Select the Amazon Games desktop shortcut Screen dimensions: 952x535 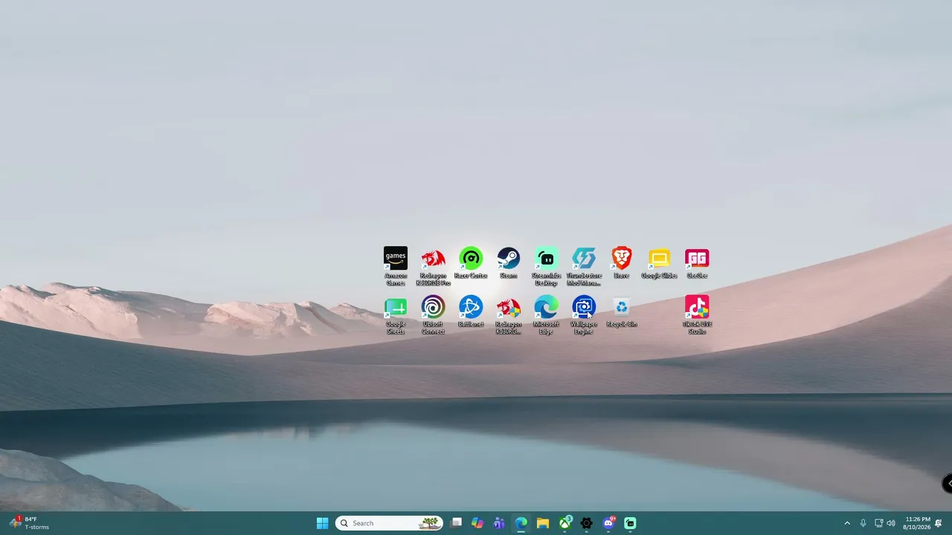396,266
